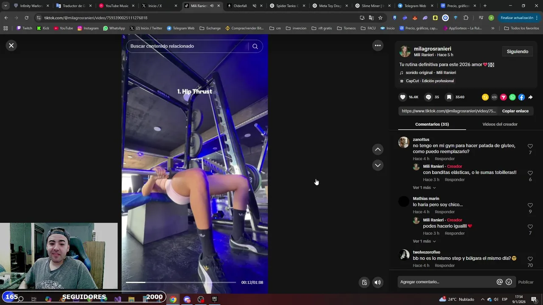Open the three-dot more options menu on the video
Image resolution: width=543 pixels, height=305 pixels.
(x=378, y=45)
